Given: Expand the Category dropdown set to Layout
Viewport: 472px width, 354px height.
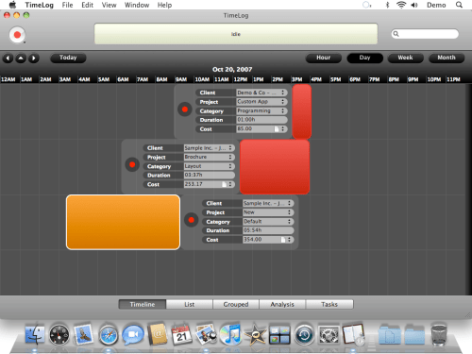Looking at the screenshot, I should (210, 166).
